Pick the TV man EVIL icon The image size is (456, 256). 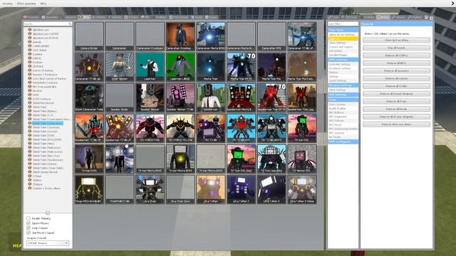coord(302,128)
